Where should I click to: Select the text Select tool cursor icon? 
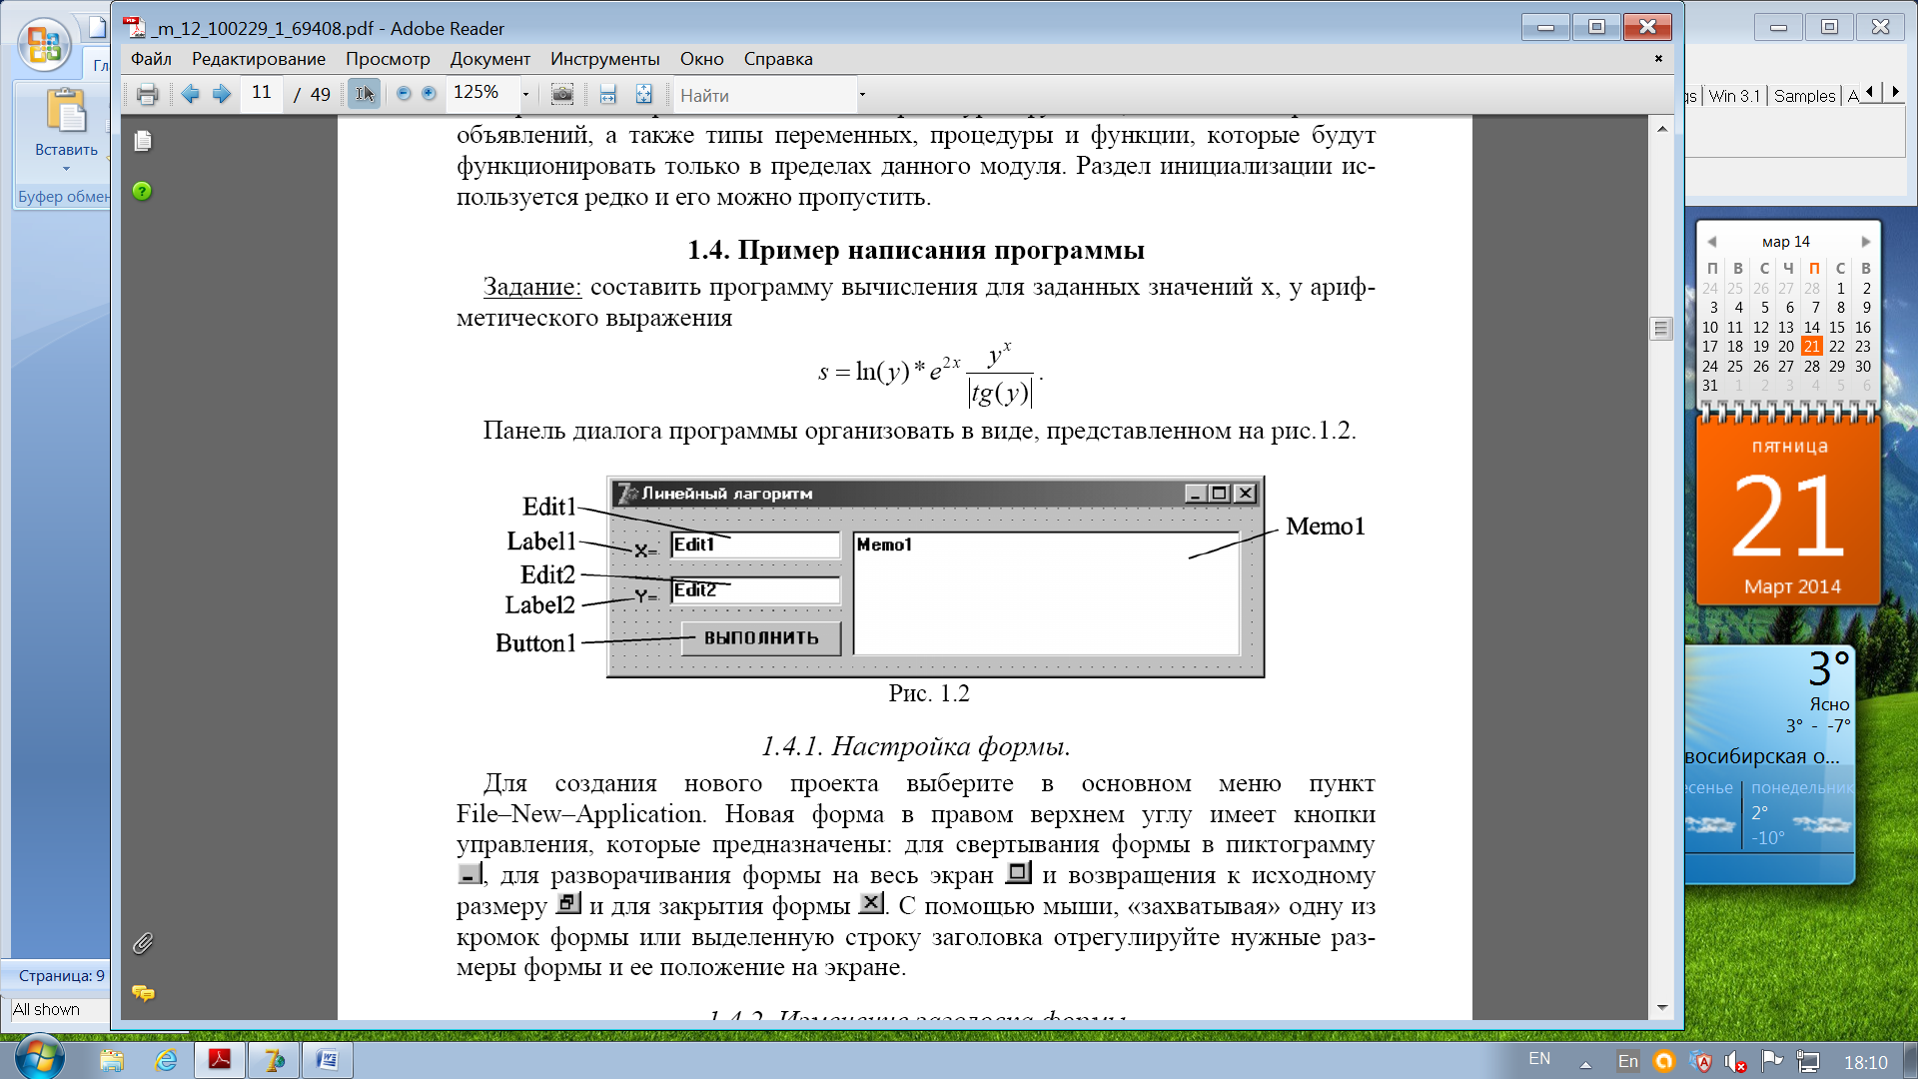click(365, 94)
